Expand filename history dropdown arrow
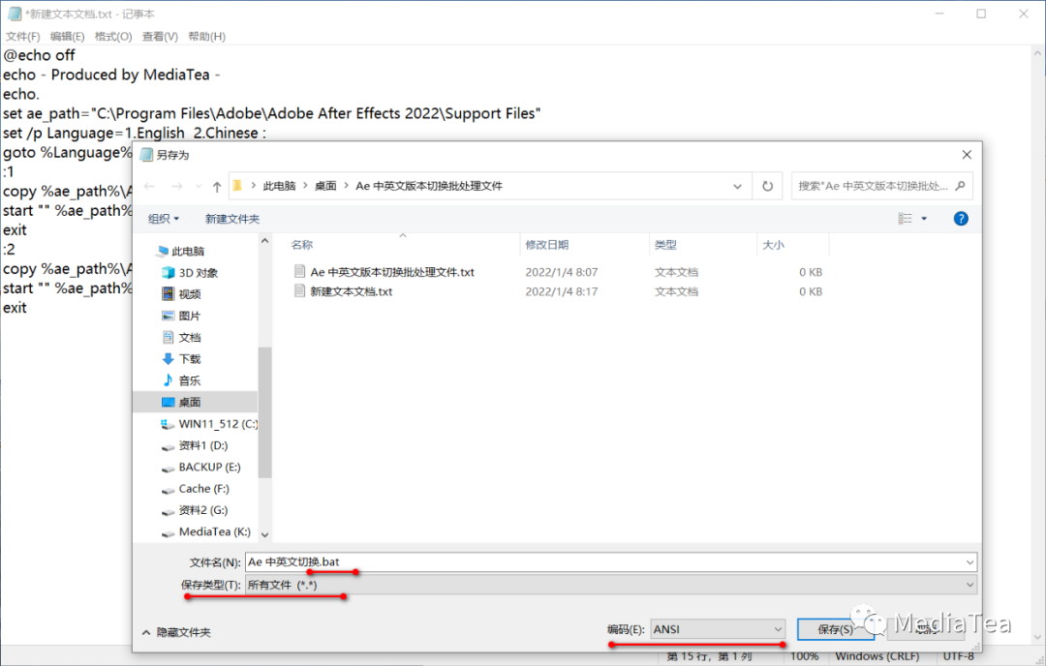1046x666 pixels. (x=969, y=562)
